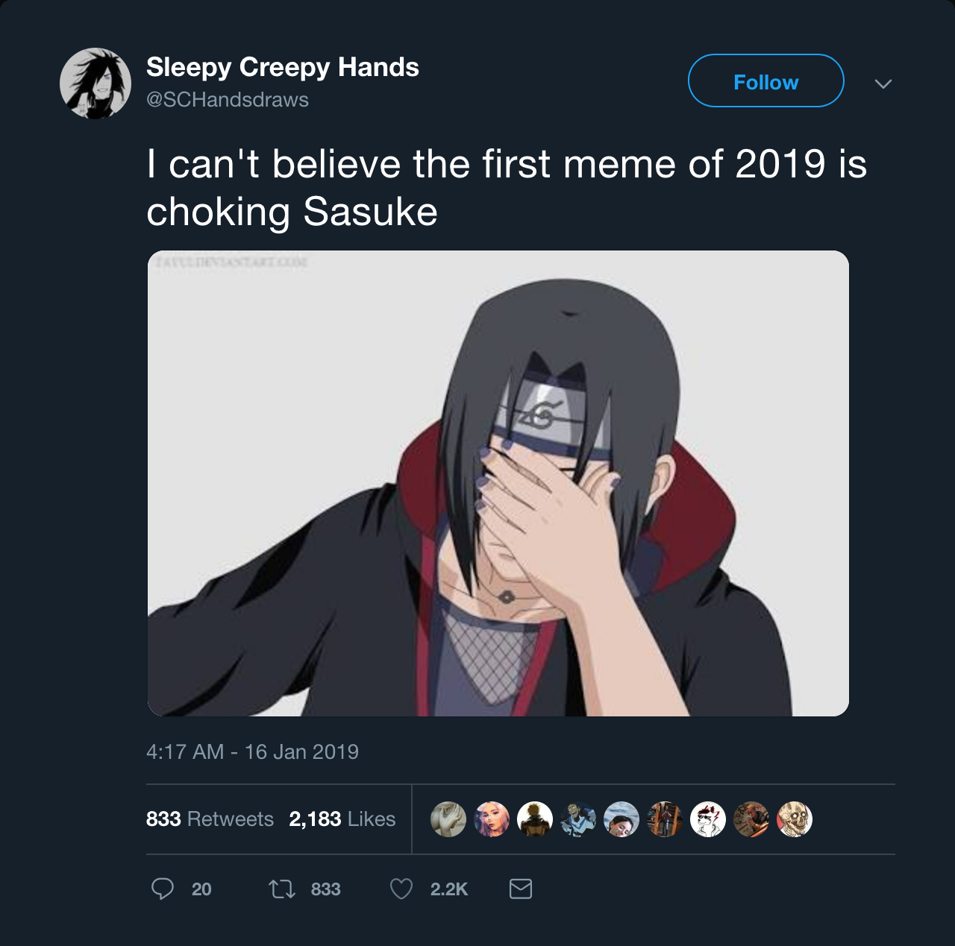Click the 2.2K like count label
This screenshot has height=946, width=955.
pos(448,888)
